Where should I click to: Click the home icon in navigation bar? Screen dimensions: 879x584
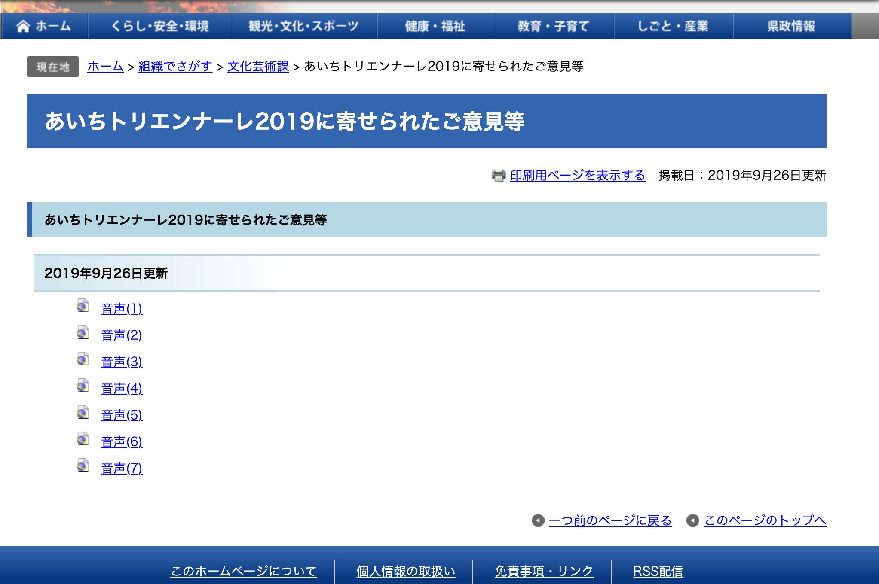pyautogui.click(x=23, y=27)
